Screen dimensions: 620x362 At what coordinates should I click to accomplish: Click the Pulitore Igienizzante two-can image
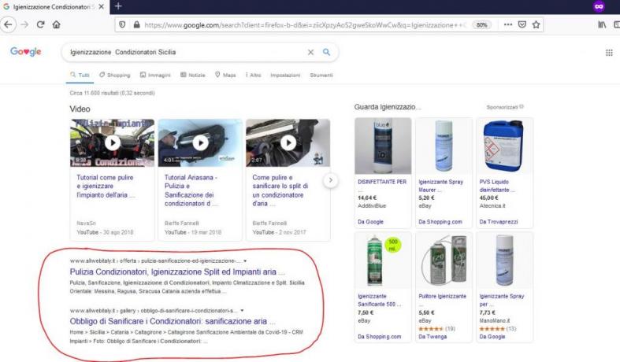coord(444,260)
